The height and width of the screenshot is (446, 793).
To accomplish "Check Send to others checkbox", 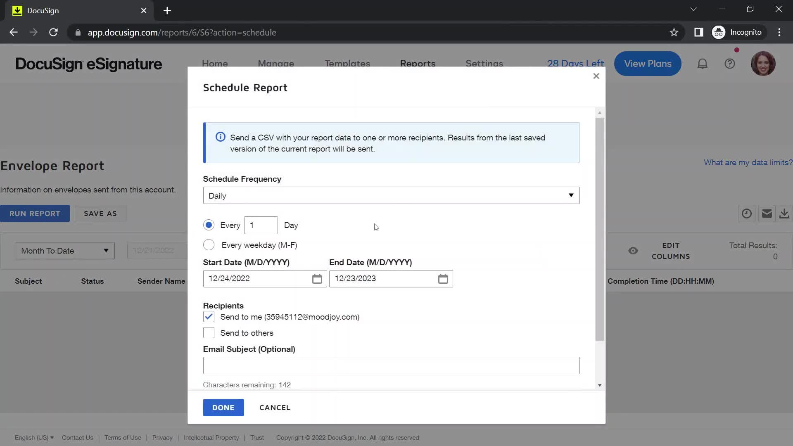I will click(209, 333).
